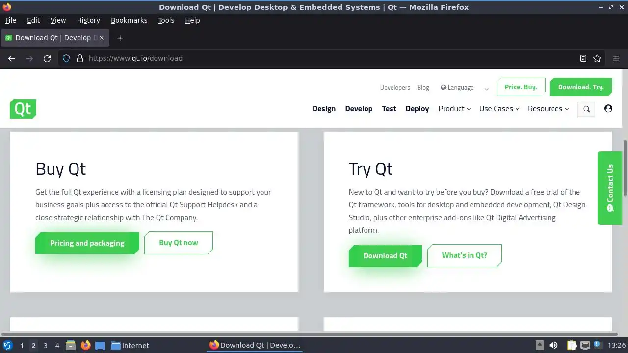Open the View menu
The width and height of the screenshot is (628, 353).
pos(58,20)
